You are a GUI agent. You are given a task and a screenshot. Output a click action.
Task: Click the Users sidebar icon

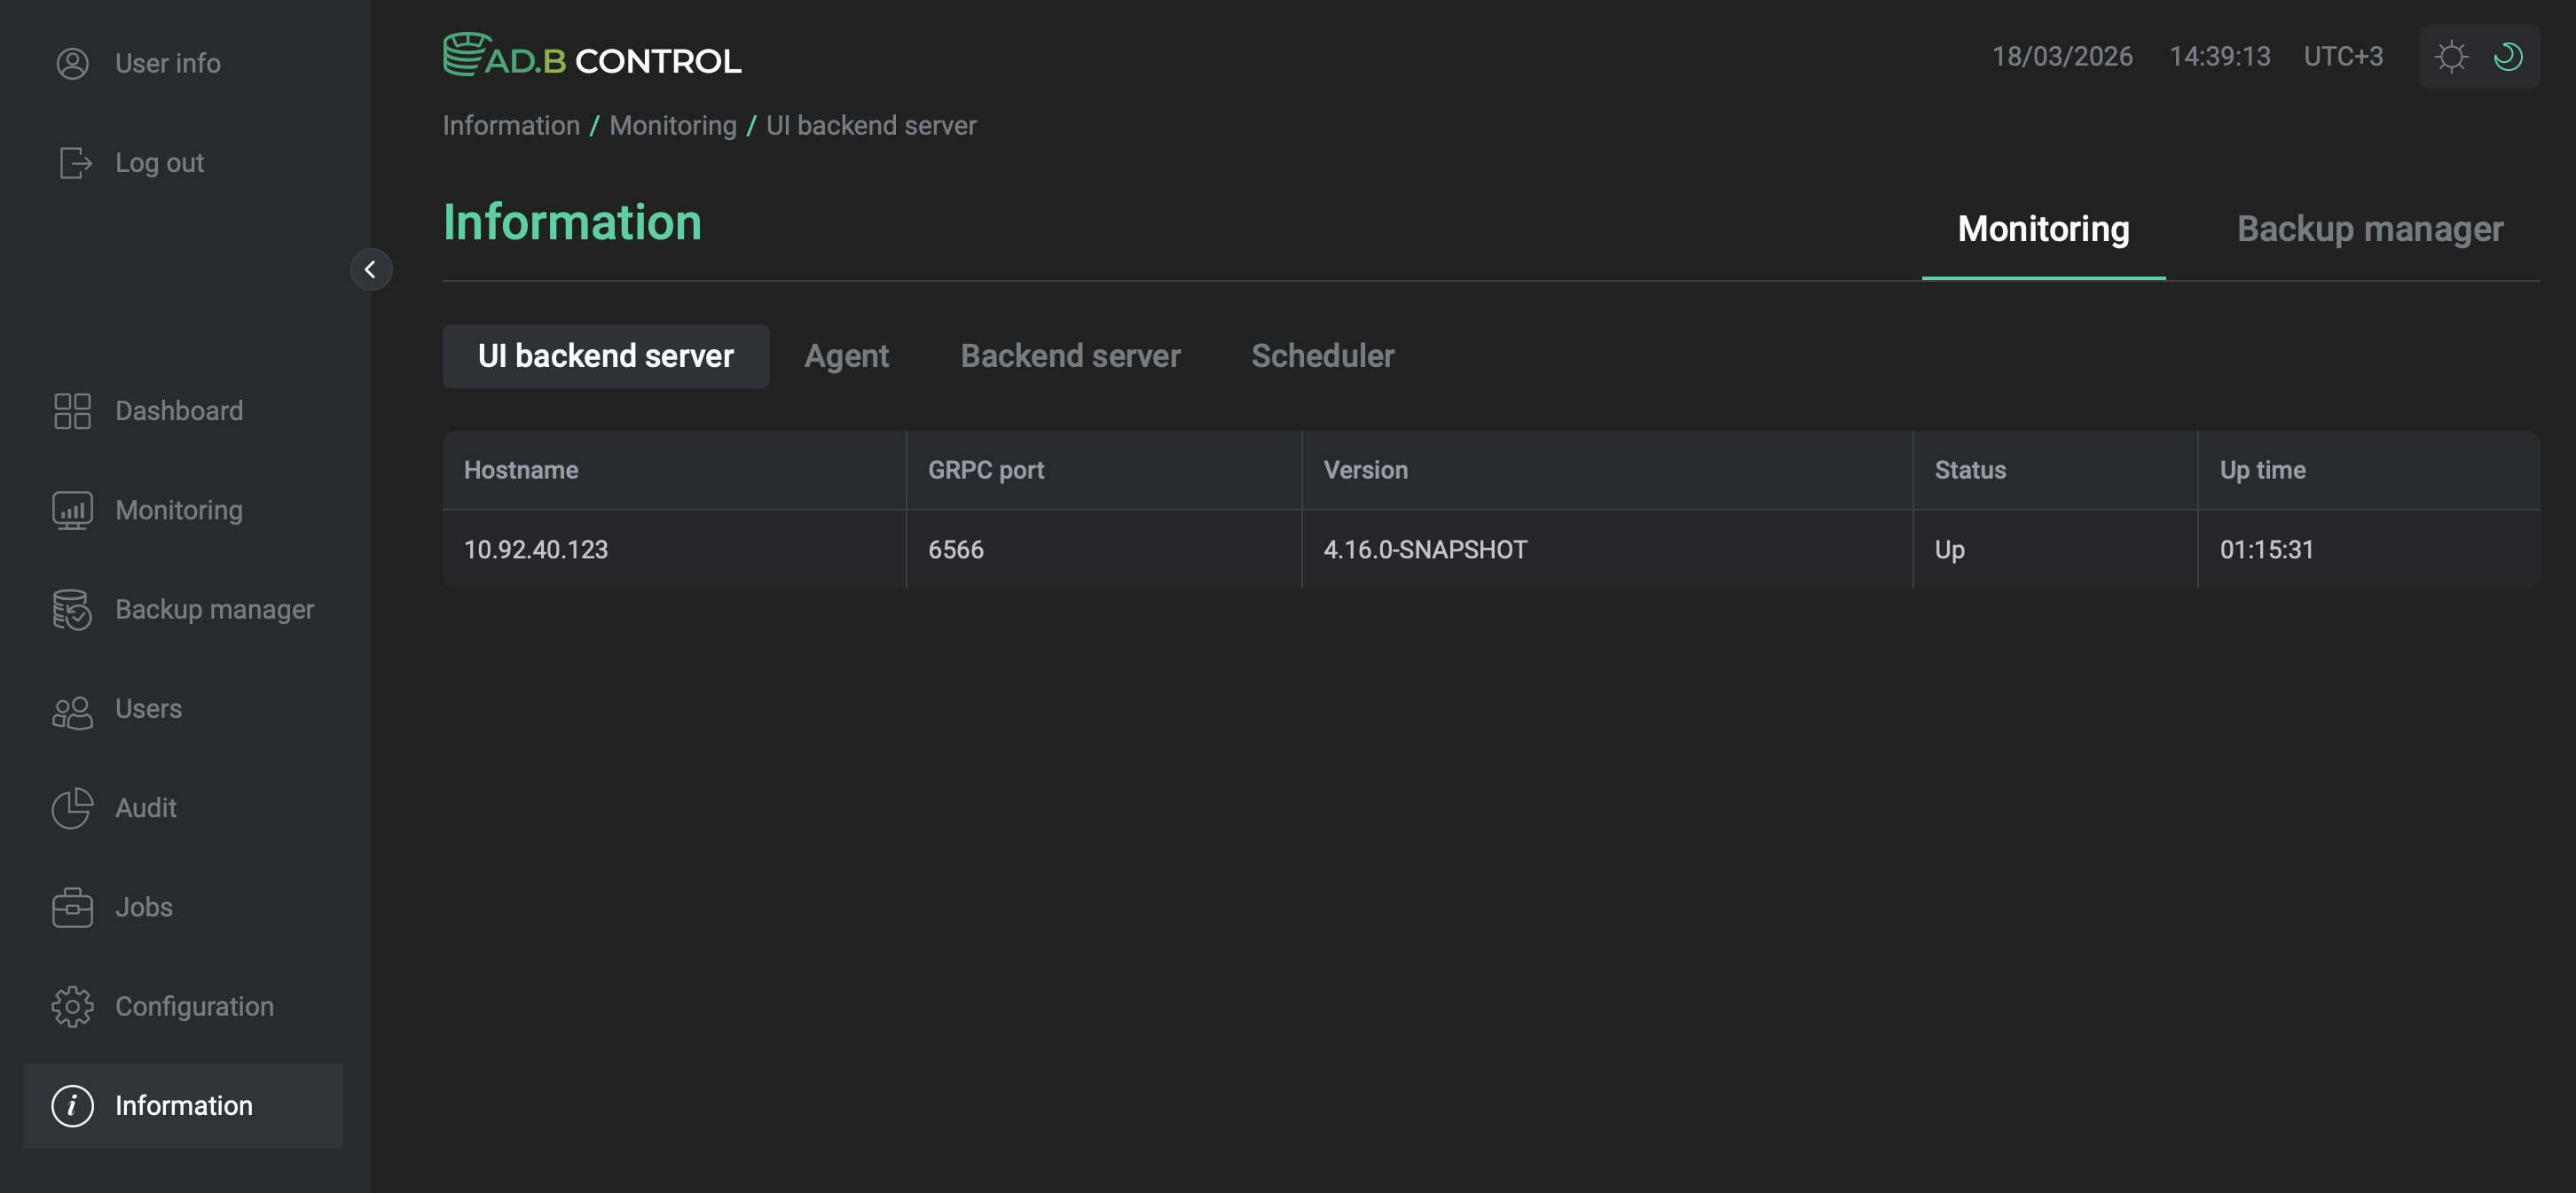71,708
